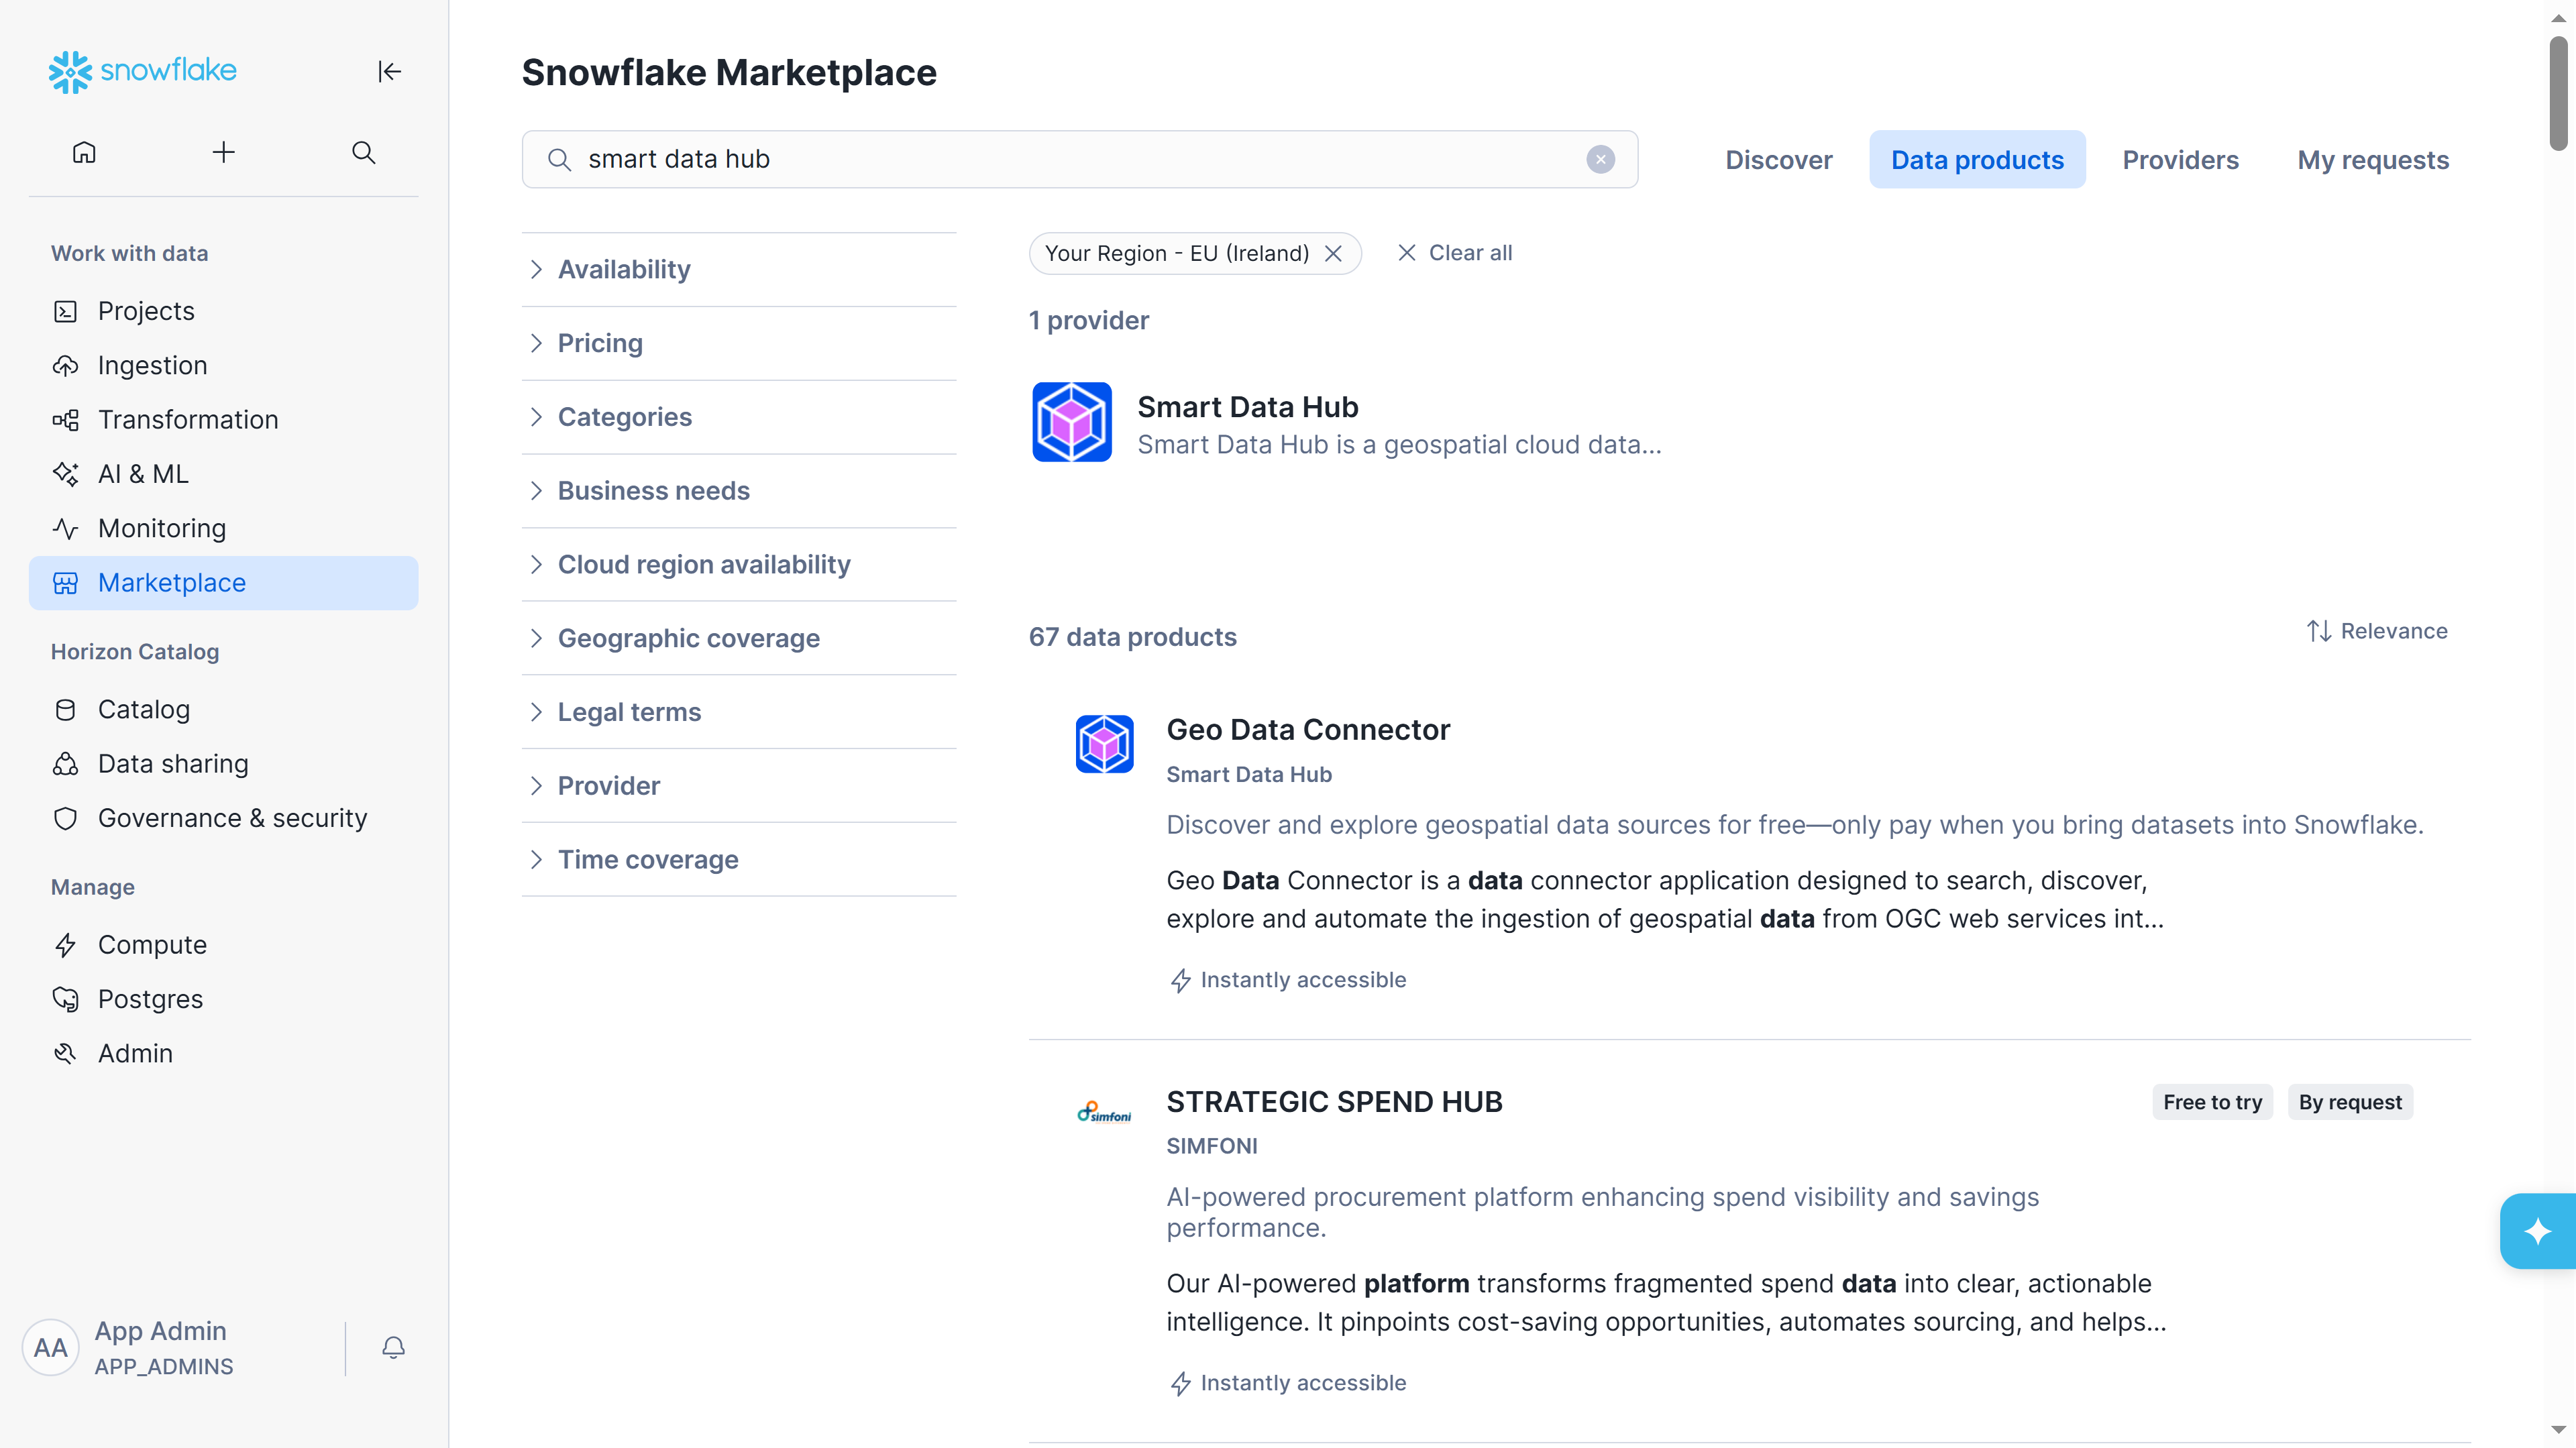Open the Data sharing section
Viewport: 2576px width, 1448px height.
point(224,764)
